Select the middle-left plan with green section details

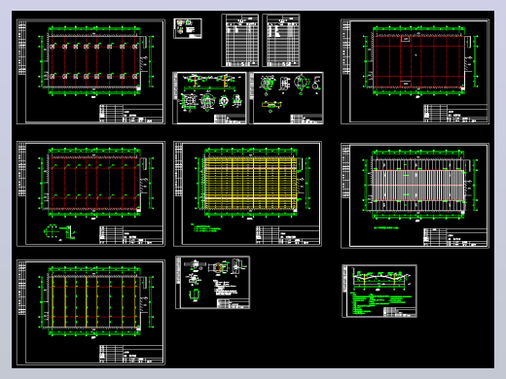click(x=90, y=193)
